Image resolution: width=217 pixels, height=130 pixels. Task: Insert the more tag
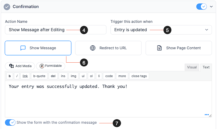[x=122, y=76]
